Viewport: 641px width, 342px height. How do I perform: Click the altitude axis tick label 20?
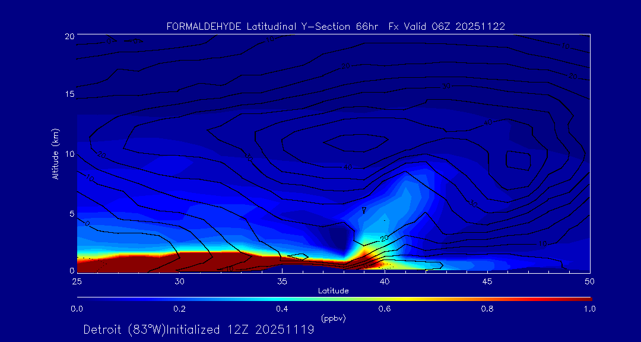pyautogui.click(x=69, y=36)
